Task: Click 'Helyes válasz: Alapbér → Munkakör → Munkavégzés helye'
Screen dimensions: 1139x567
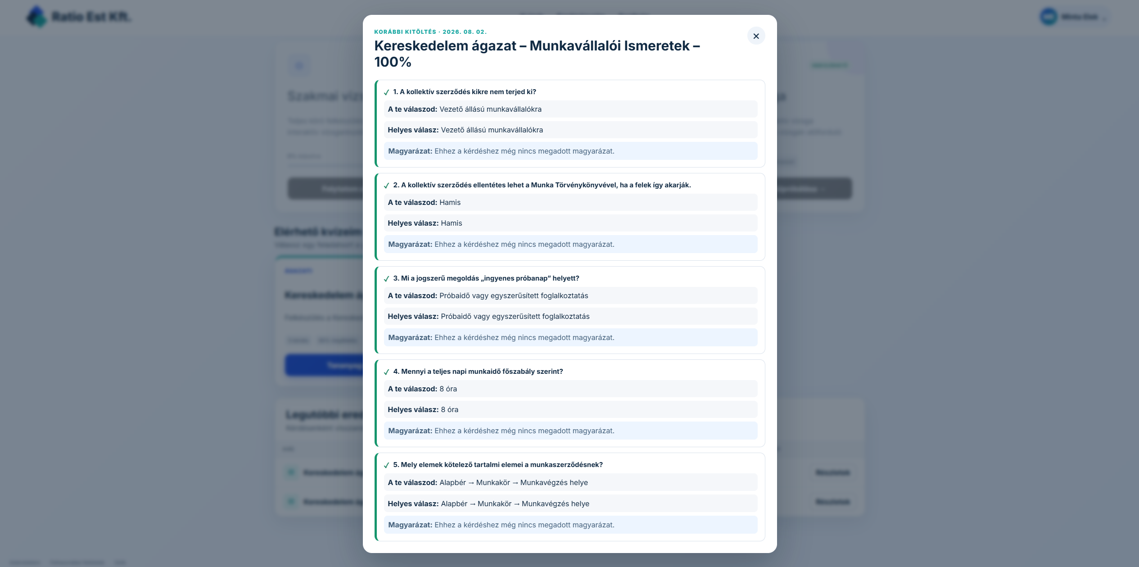Action: 570,503
